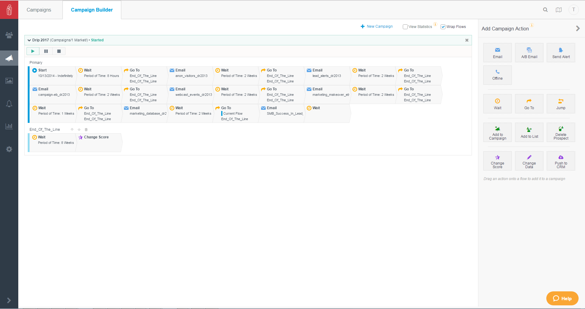Pause the Drip 2017 campaign

[46, 51]
